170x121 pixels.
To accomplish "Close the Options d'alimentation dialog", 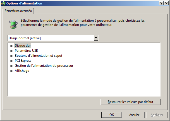I will click(x=166, y=3).
